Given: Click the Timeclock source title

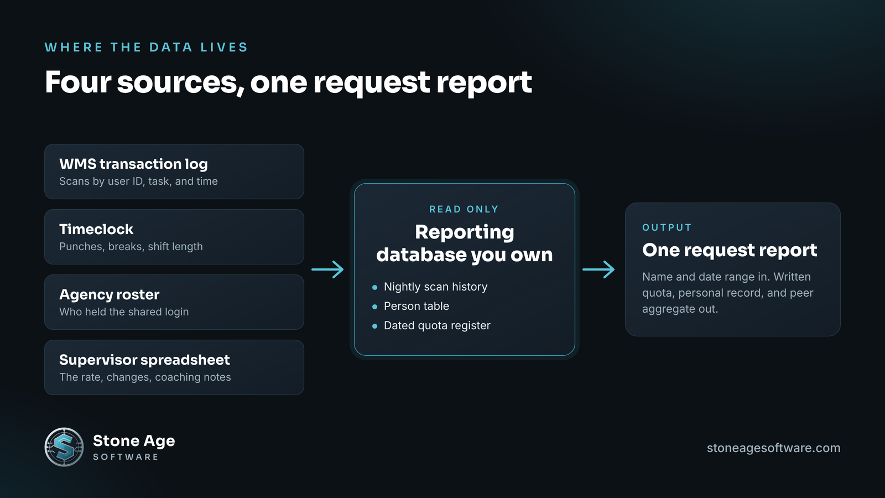Looking at the screenshot, I should coord(96,229).
